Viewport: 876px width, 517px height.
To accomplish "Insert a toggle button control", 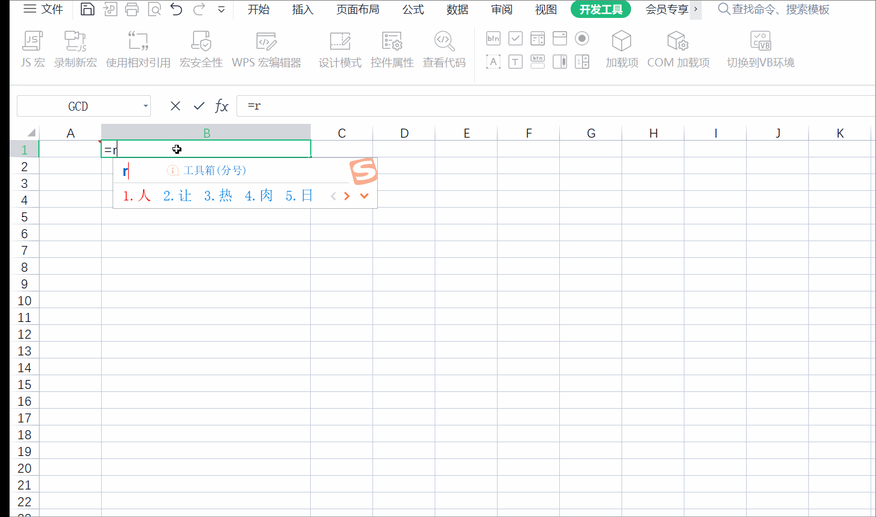I will (538, 62).
